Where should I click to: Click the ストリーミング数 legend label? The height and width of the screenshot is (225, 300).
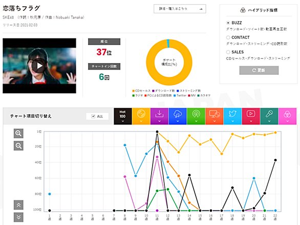190,91
